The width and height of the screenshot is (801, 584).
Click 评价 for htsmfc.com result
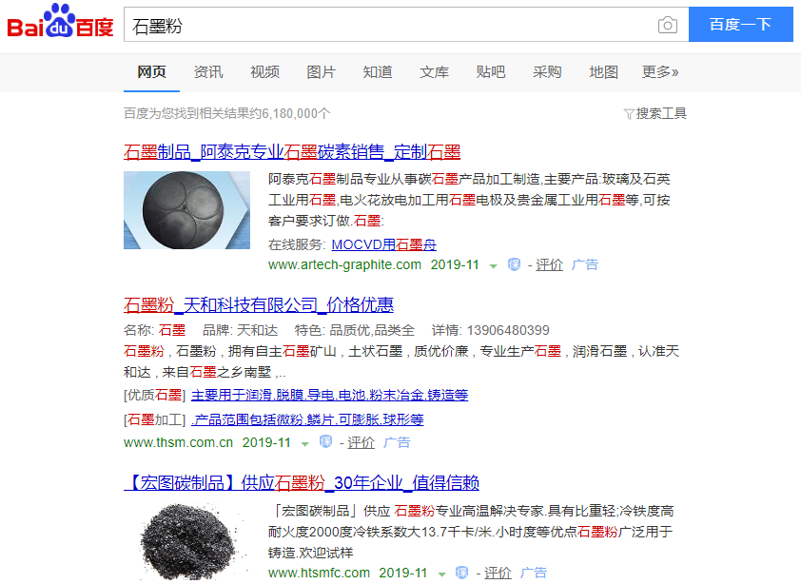coord(498,573)
